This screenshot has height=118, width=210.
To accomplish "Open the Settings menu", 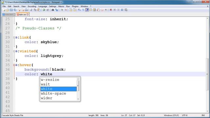I will click(x=52, y=6).
